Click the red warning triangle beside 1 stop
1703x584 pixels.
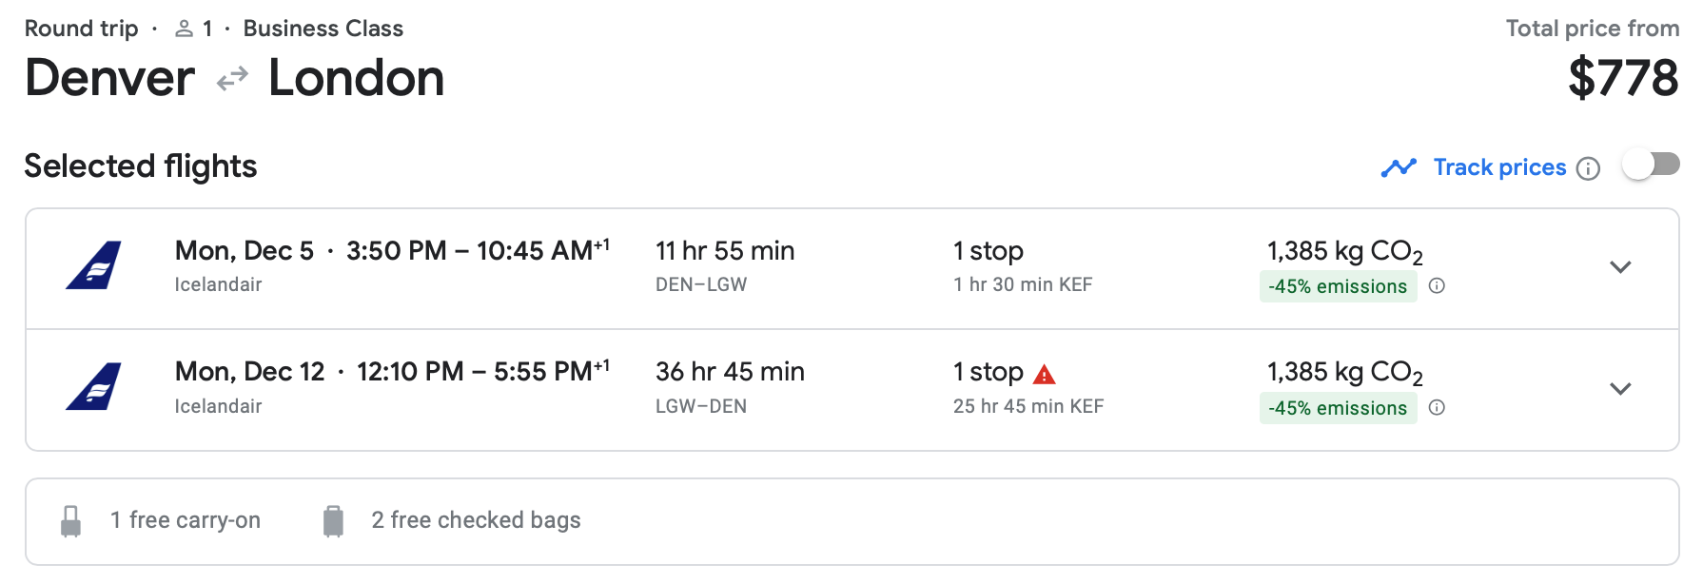point(1044,374)
